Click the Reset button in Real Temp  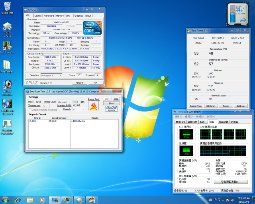226,106
